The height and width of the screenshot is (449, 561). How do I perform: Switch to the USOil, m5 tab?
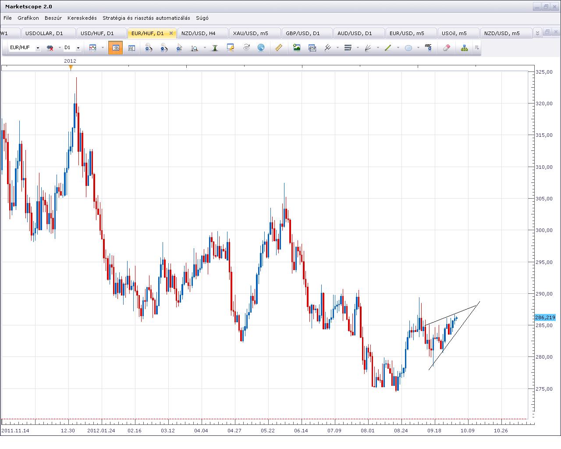click(x=458, y=33)
